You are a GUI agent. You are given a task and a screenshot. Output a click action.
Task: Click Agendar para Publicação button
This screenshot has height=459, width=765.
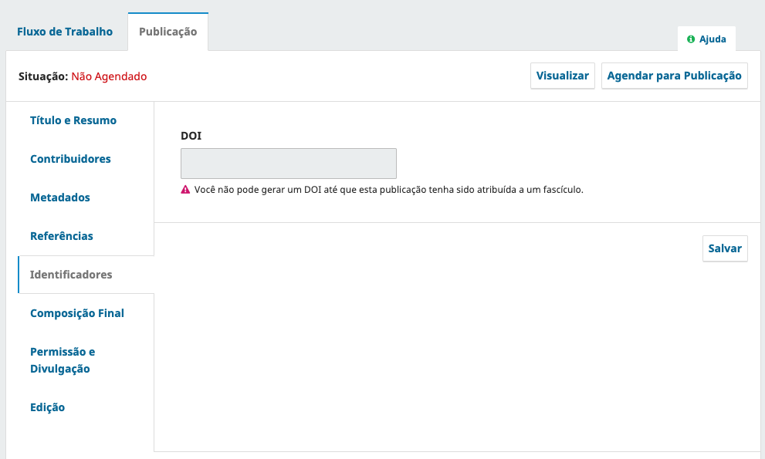[674, 76]
